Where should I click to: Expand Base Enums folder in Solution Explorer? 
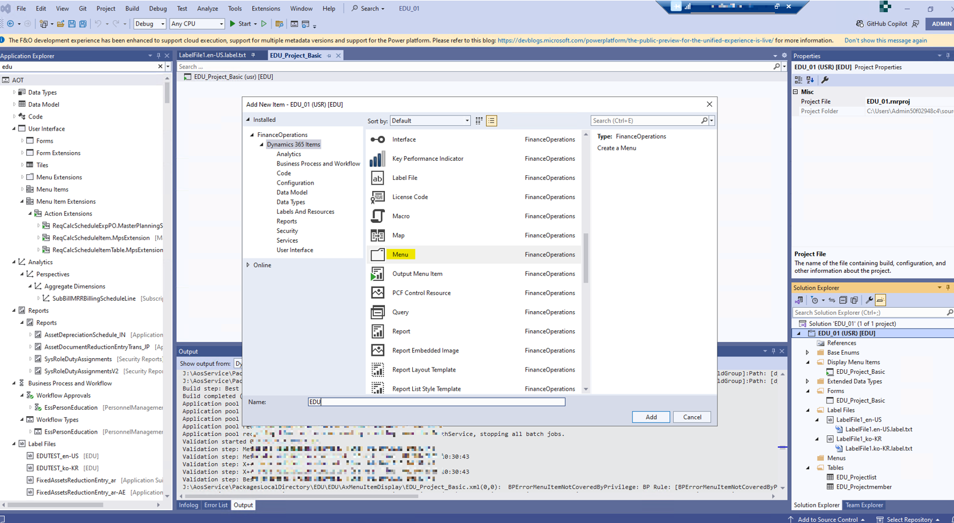[x=807, y=352]
